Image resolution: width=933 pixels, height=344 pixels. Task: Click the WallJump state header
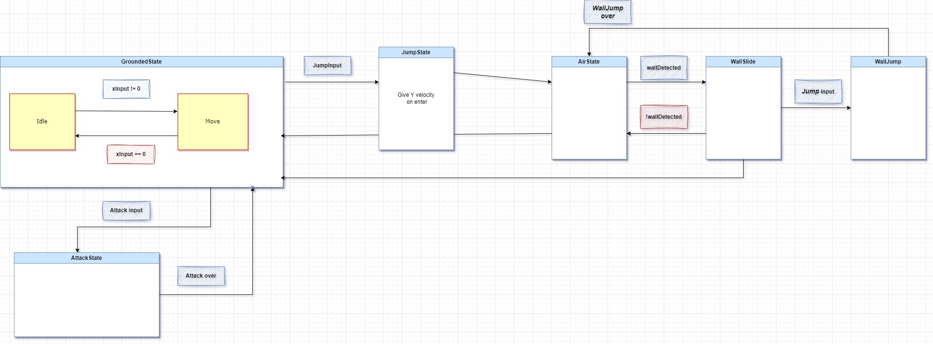[888, 62]
